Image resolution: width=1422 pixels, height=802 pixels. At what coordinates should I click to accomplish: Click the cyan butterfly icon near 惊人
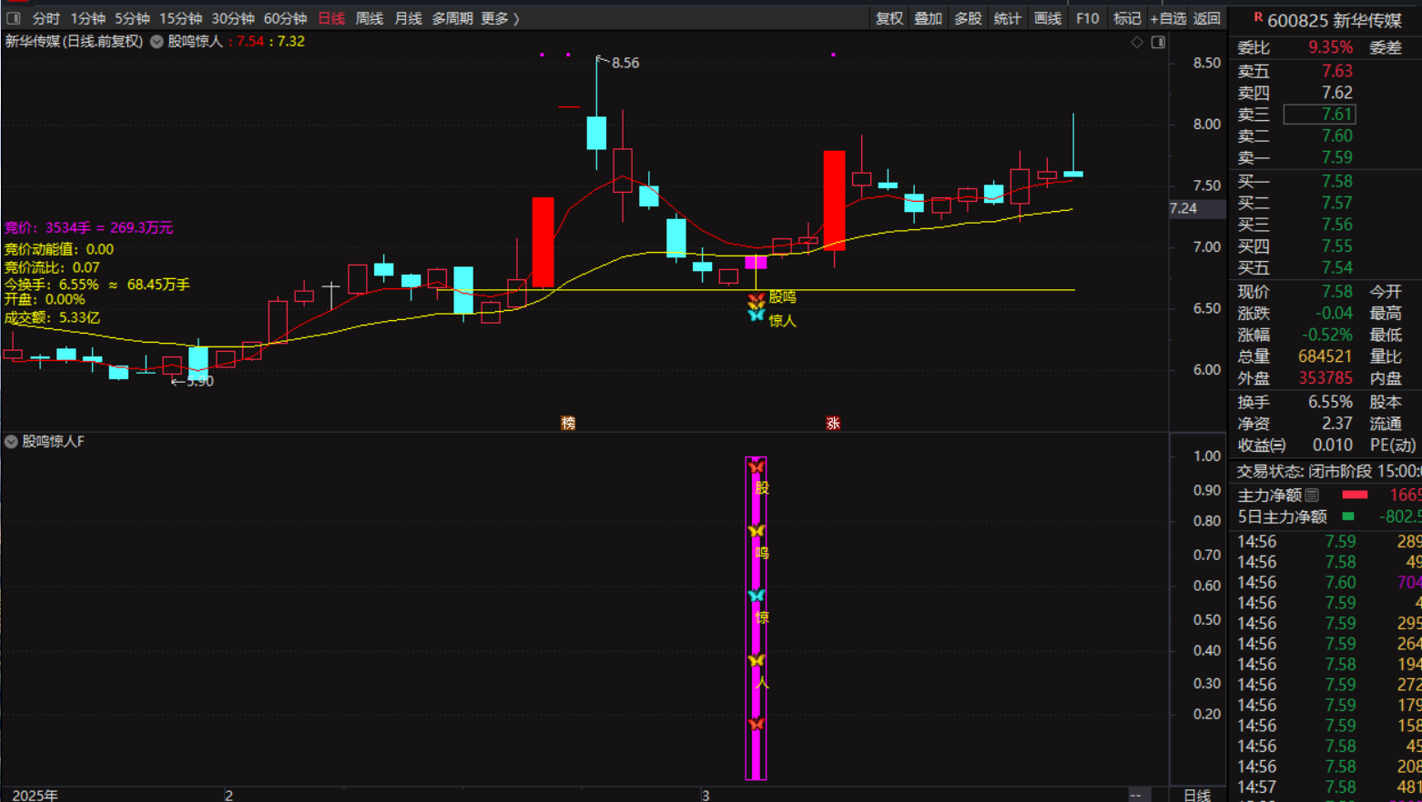click(x=756, y=316)
